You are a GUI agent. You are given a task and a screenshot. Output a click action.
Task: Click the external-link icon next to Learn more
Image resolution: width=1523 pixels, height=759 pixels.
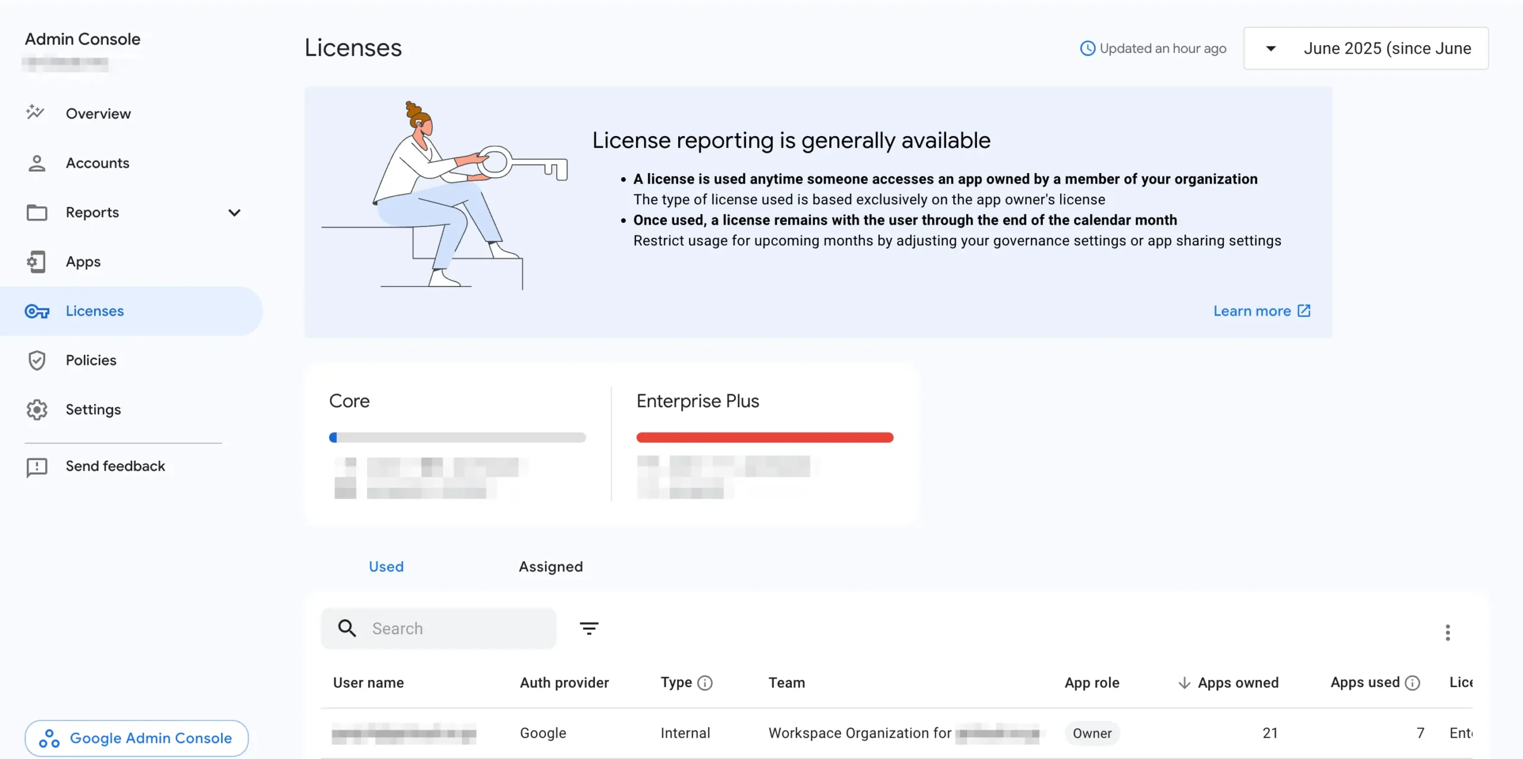click(x=1304, y=311)
